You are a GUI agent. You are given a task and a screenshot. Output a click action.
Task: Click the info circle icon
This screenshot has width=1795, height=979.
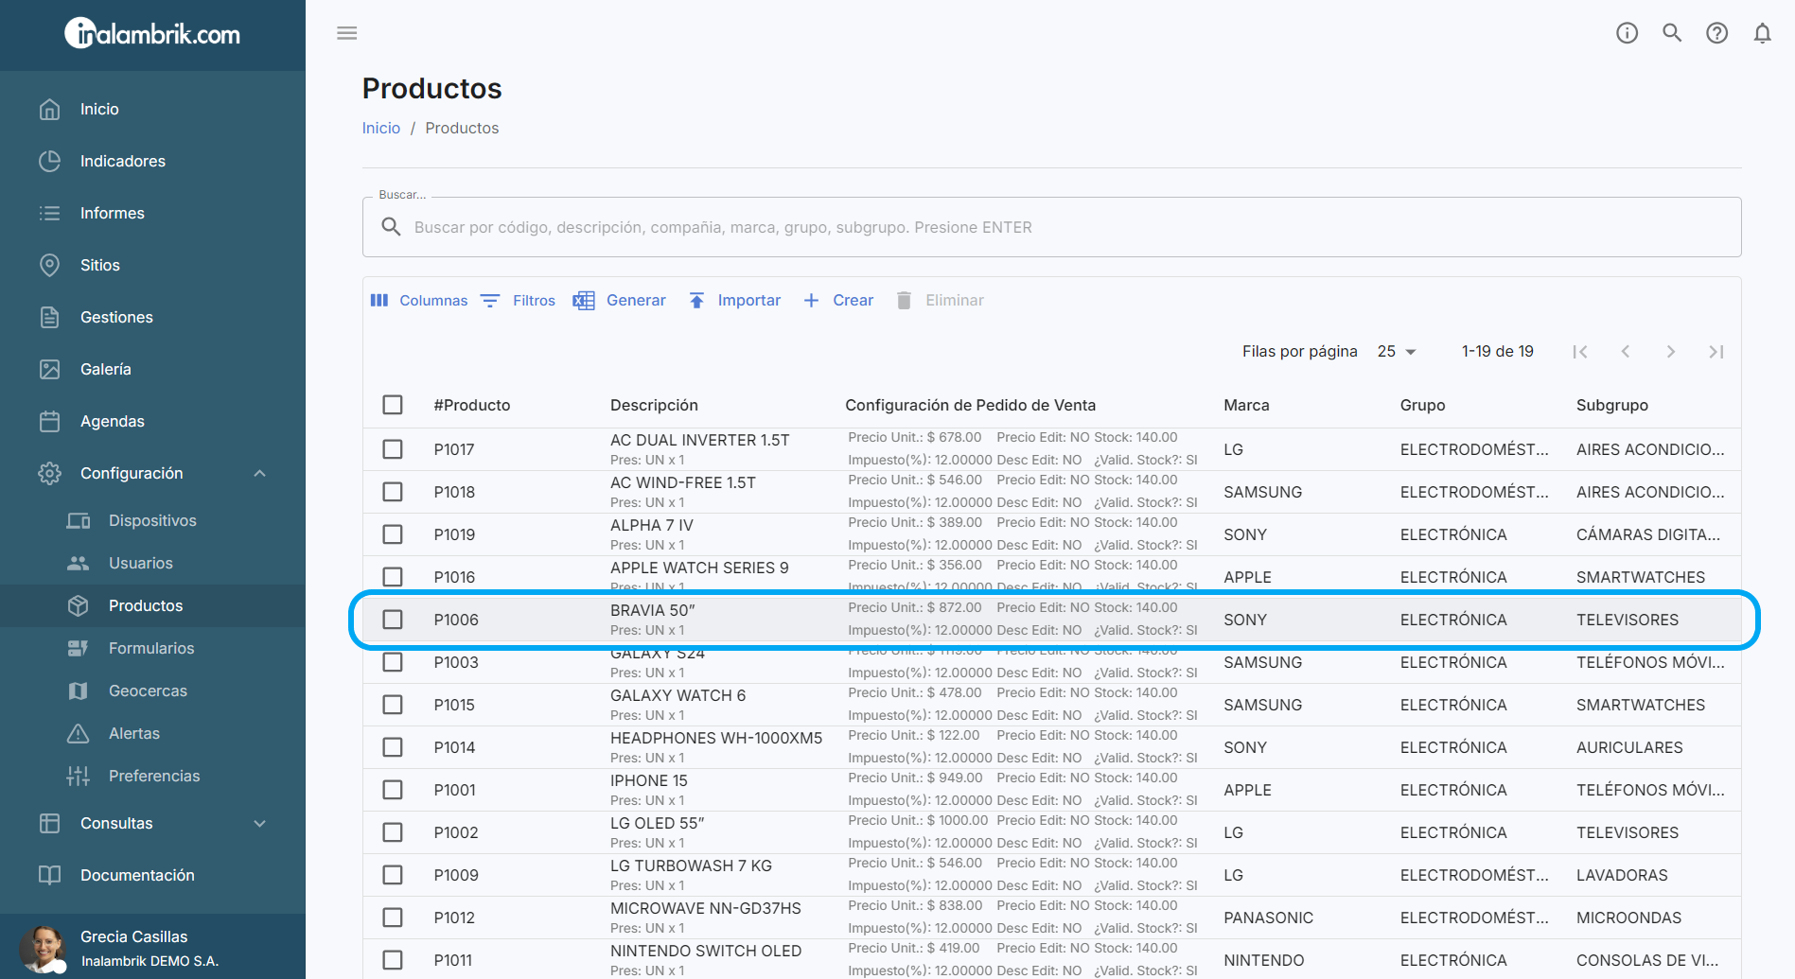pos(1627,33)
